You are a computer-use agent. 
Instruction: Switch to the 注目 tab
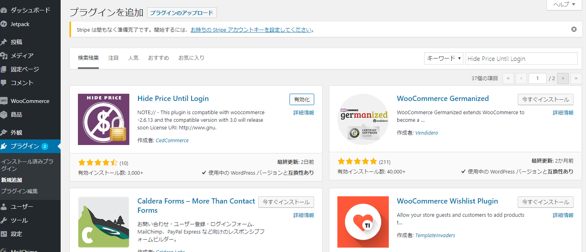114,58
